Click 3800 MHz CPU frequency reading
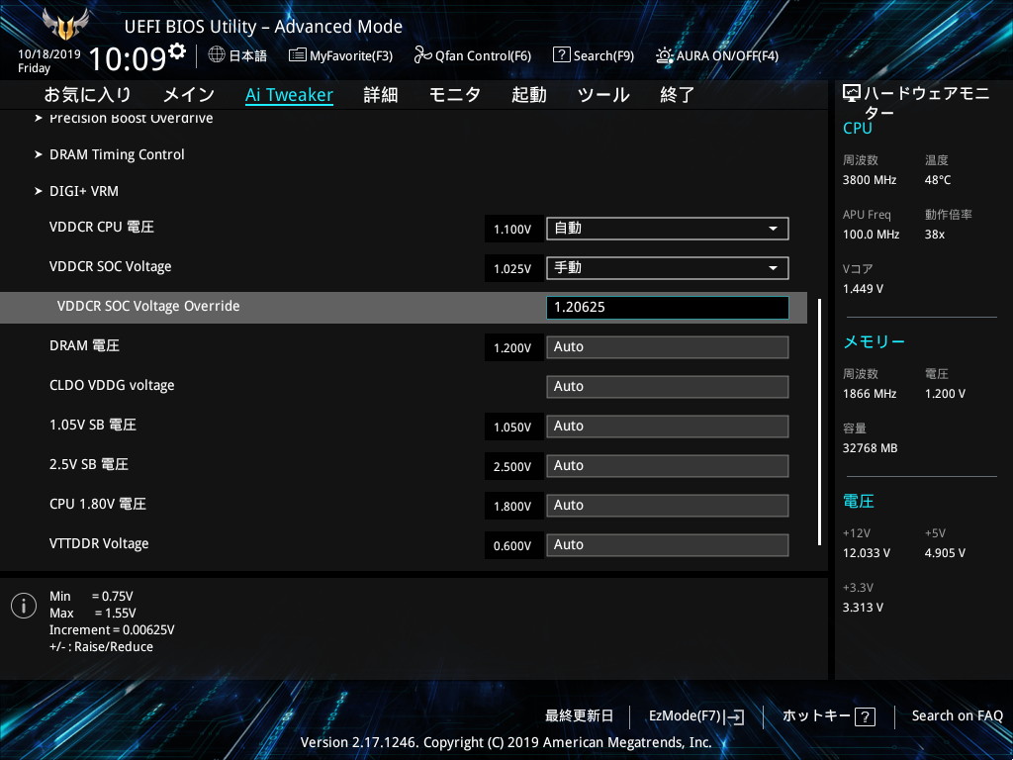This screenshot has width=1013, height=760. (869, 180)
